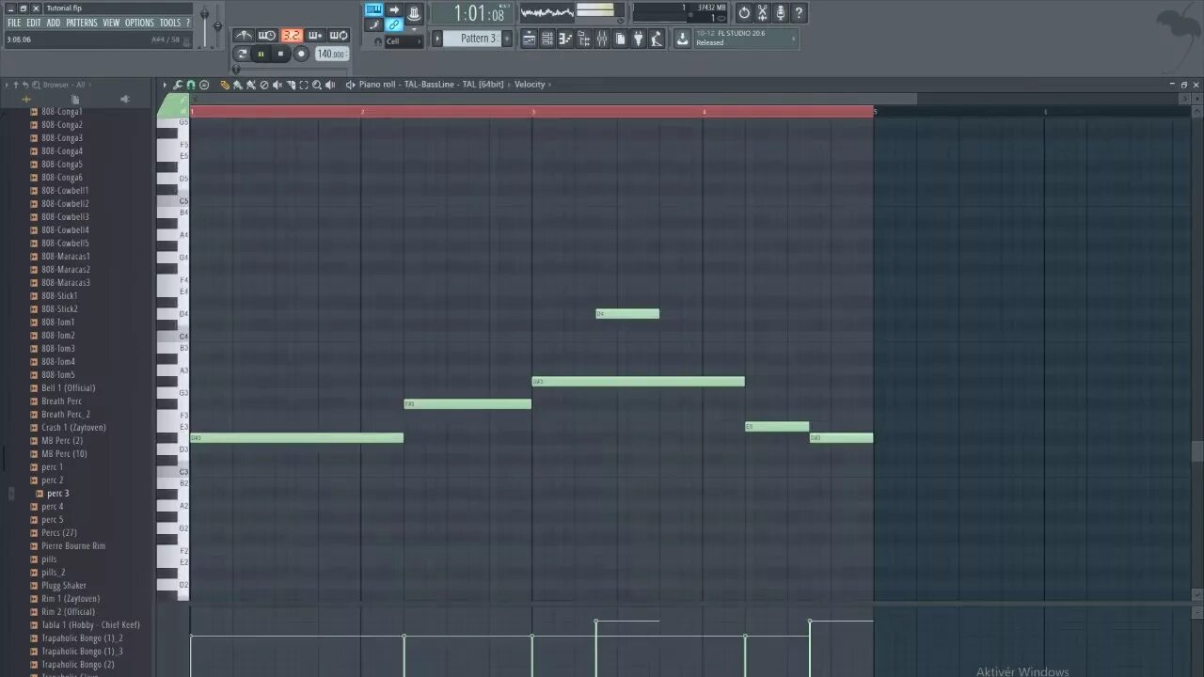Open the plugin picker plug icon

pyautogui.click(x=638, y=39)
